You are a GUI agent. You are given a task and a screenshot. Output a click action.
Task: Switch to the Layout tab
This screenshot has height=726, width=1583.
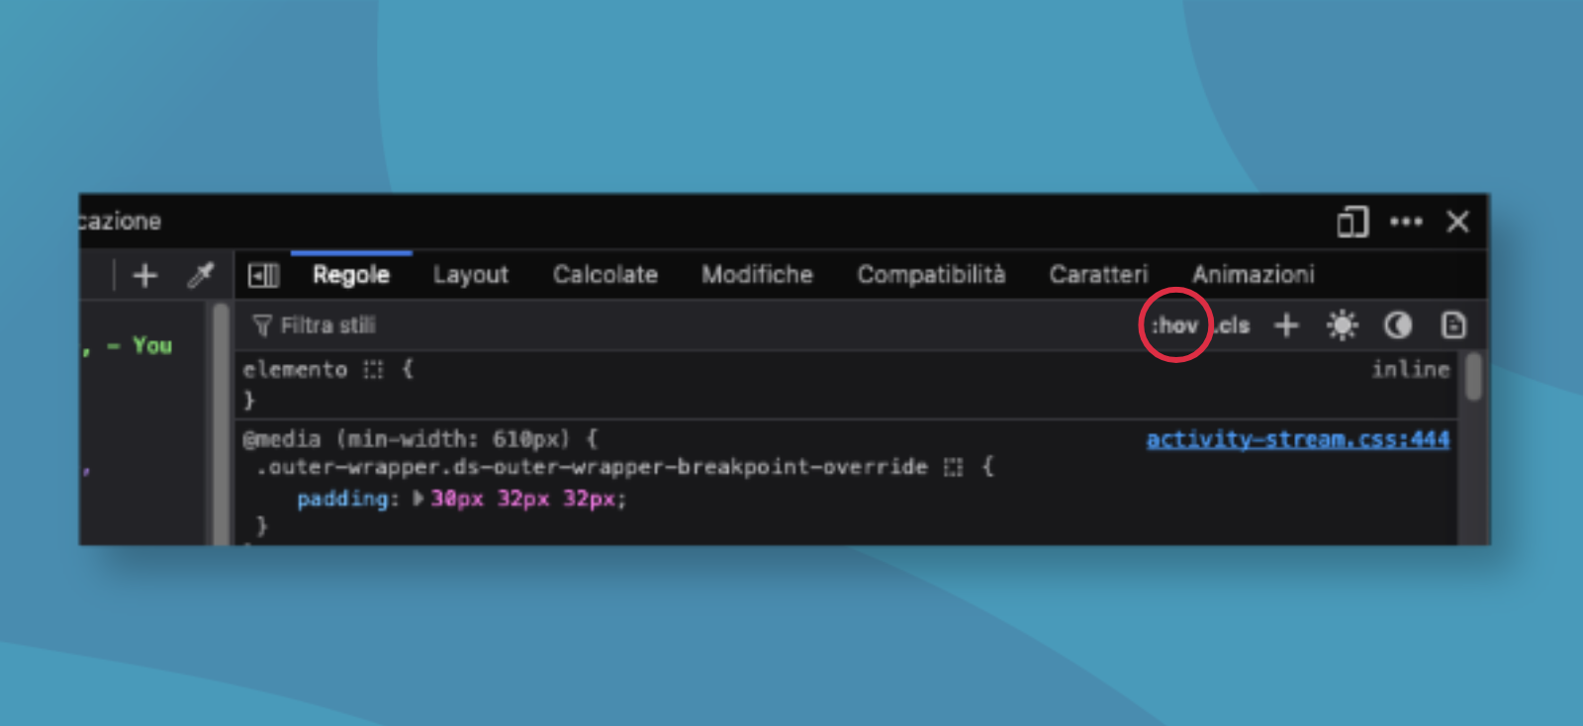tap(471, 275)
